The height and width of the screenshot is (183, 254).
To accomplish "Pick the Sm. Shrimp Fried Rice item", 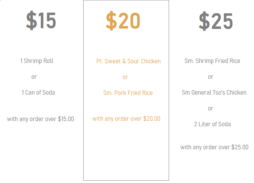I will click(x=212, y=61).
